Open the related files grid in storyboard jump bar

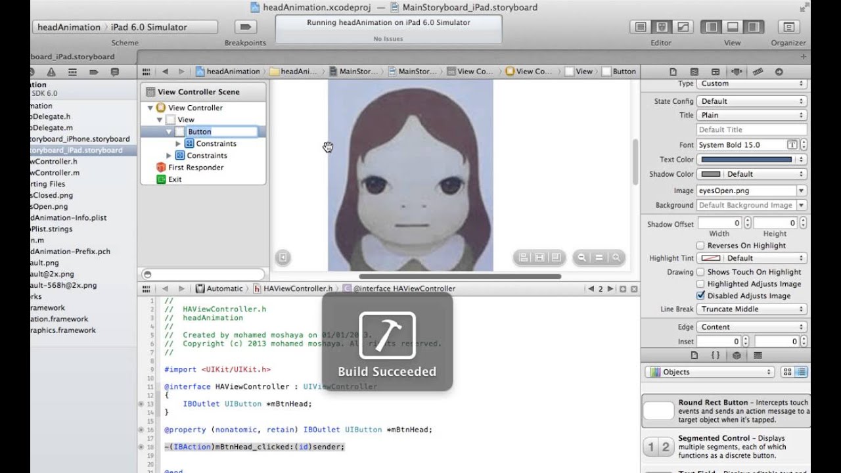[x=147, y=72]
